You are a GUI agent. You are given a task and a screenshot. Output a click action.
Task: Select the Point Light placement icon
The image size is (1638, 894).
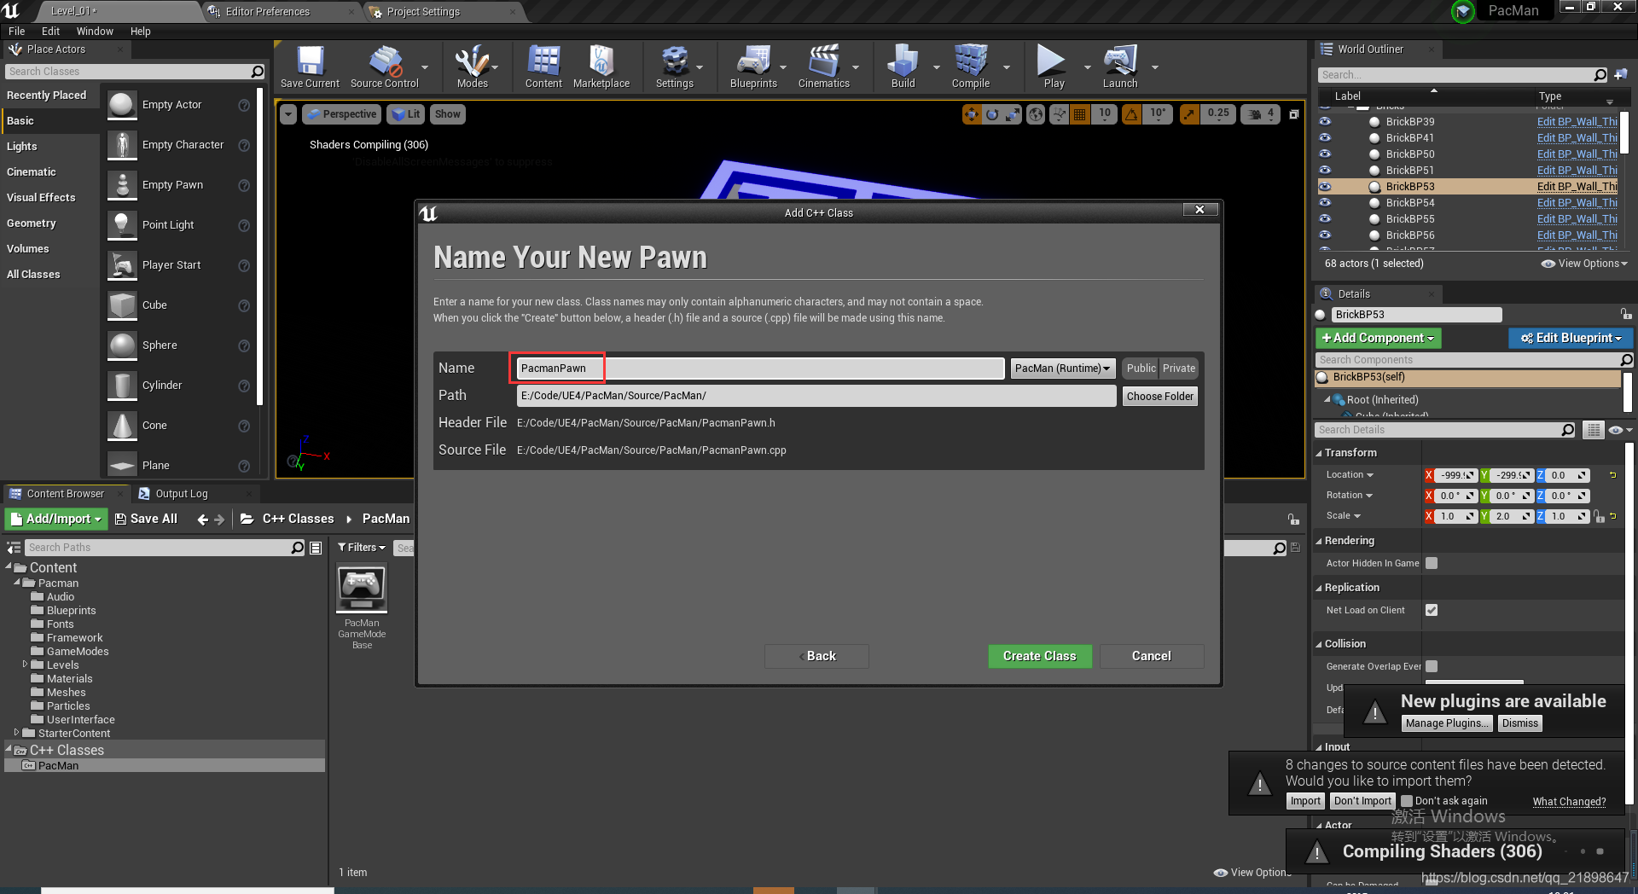click(122, 225)
